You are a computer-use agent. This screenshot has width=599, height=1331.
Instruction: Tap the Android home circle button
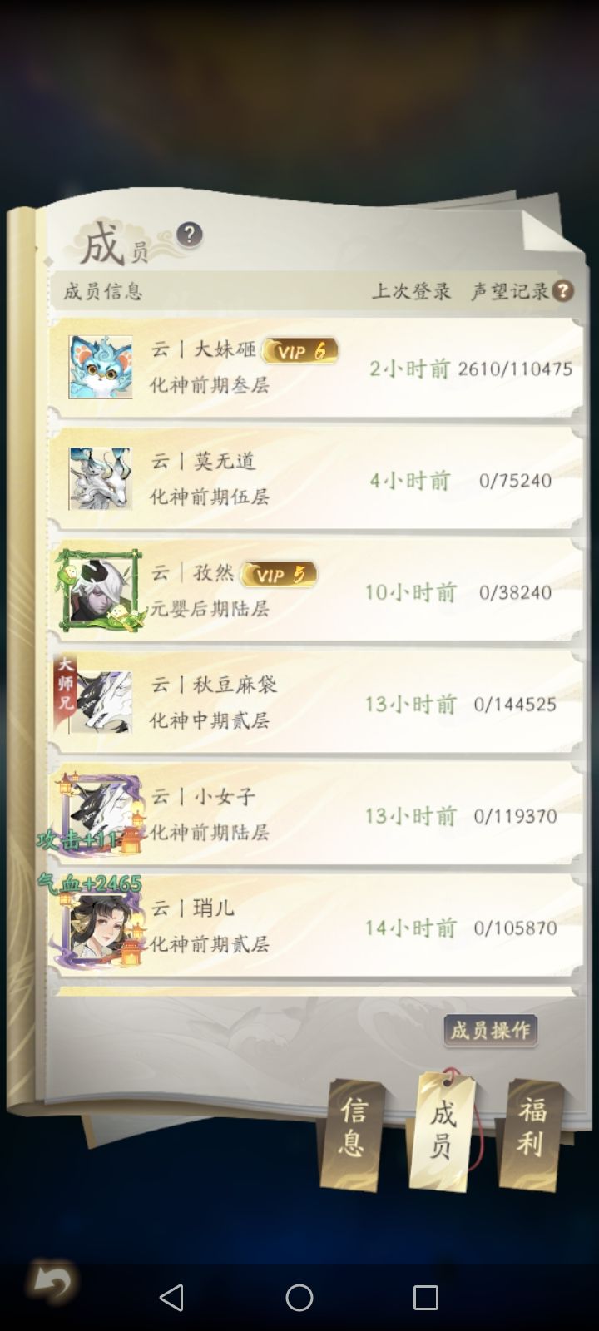(x=299, y=1297)
